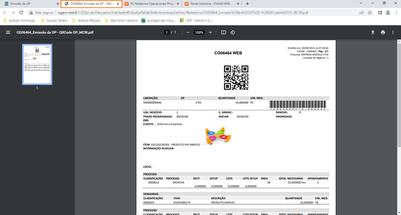Viewport: 401px width, 215px height.
Task: Rotate the PDF counterclockwise
Action: click(233, 33)
